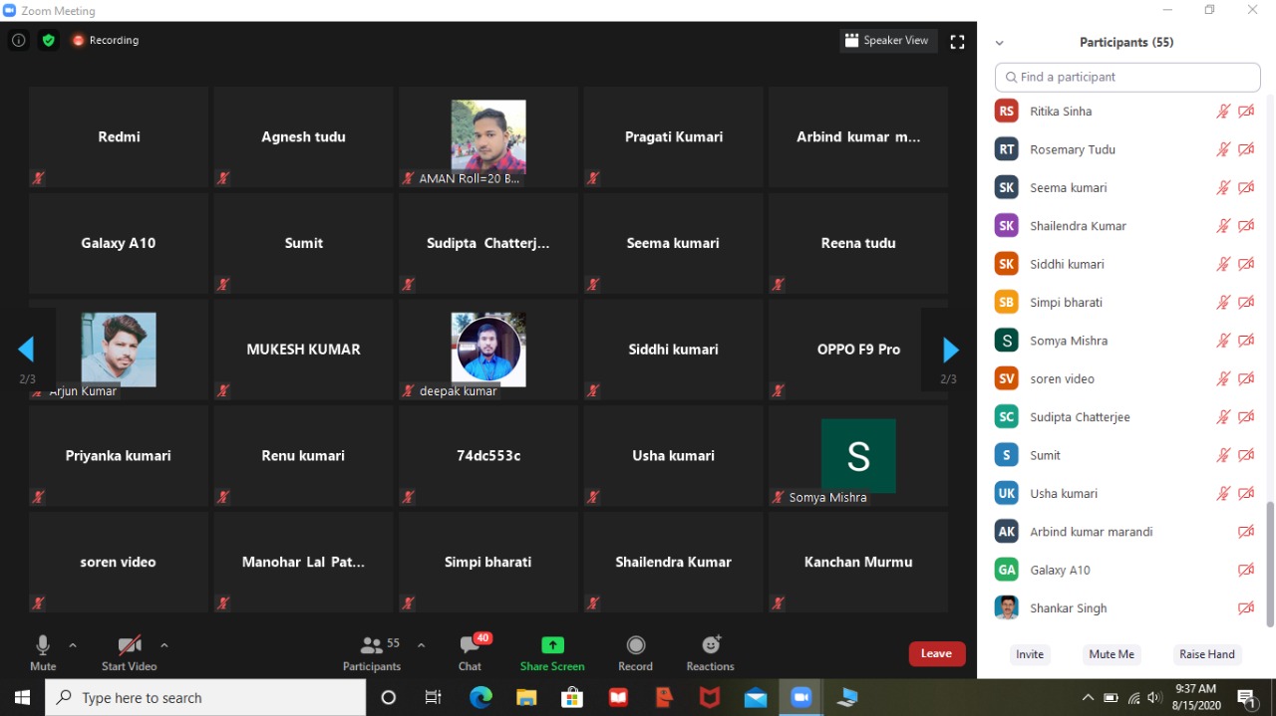Enter full screen mode
The width and height of the screenshot is (1276, 716).
[957, 41]
